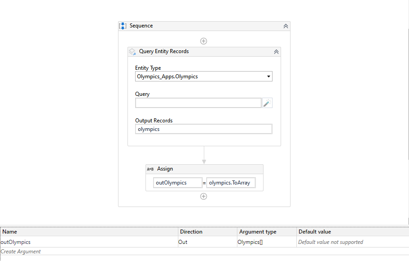409x261 pixels.
Task: Change the Out direction cell
Action: click(x=207, y=242)
